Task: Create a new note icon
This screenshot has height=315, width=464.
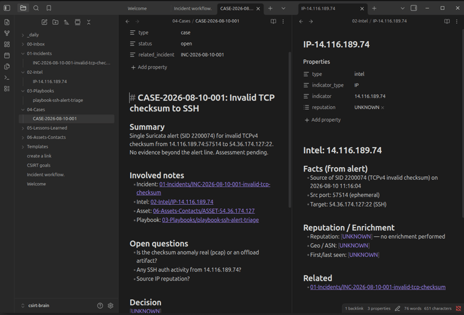Action: 44,22
